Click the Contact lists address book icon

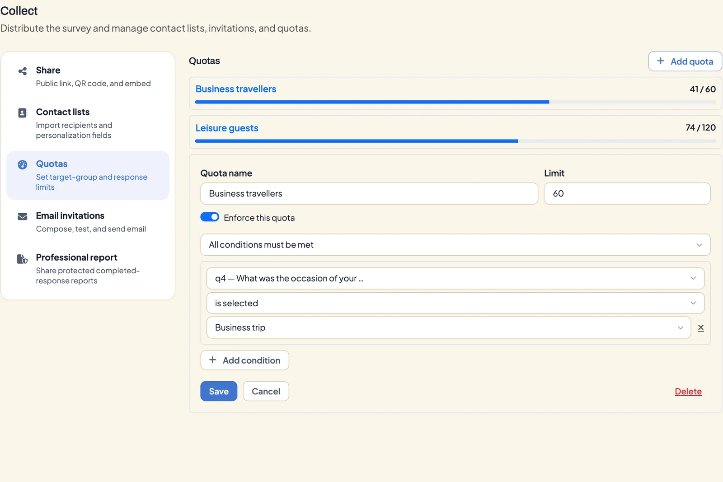[x=22, y=113]
